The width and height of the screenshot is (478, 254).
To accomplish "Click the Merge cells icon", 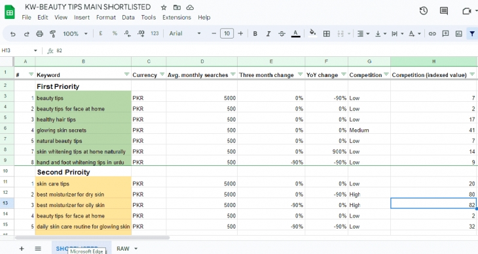I will pyautogui.click(x=340, y=34).
